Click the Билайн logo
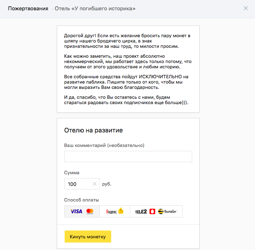Viewport: 255px width, 250px height. coord(167,211)
